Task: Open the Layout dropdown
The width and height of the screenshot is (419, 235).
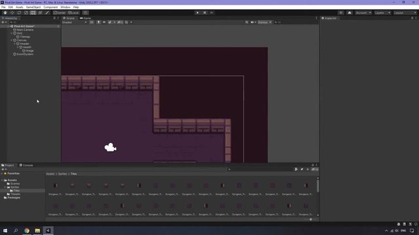Action: [x=405, y=13]
